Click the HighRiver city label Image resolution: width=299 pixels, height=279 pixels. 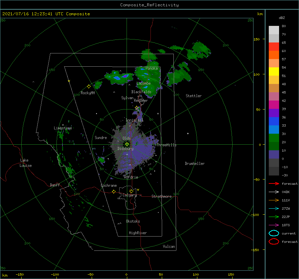138,233
